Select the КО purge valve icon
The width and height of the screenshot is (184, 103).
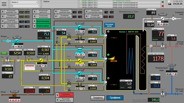click(x=41, y=71)
